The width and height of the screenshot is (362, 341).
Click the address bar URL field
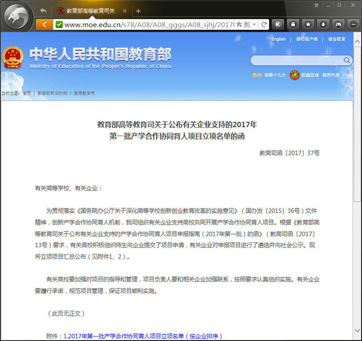point(149,24)
